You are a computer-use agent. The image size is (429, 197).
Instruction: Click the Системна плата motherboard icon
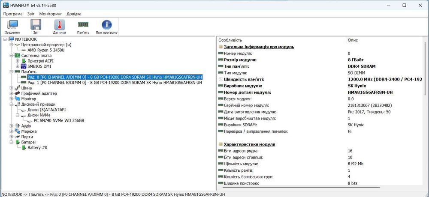tap(18, 56)
